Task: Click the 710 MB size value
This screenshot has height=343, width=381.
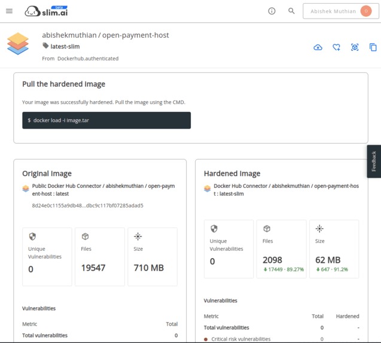Action: tap(149, 268)
